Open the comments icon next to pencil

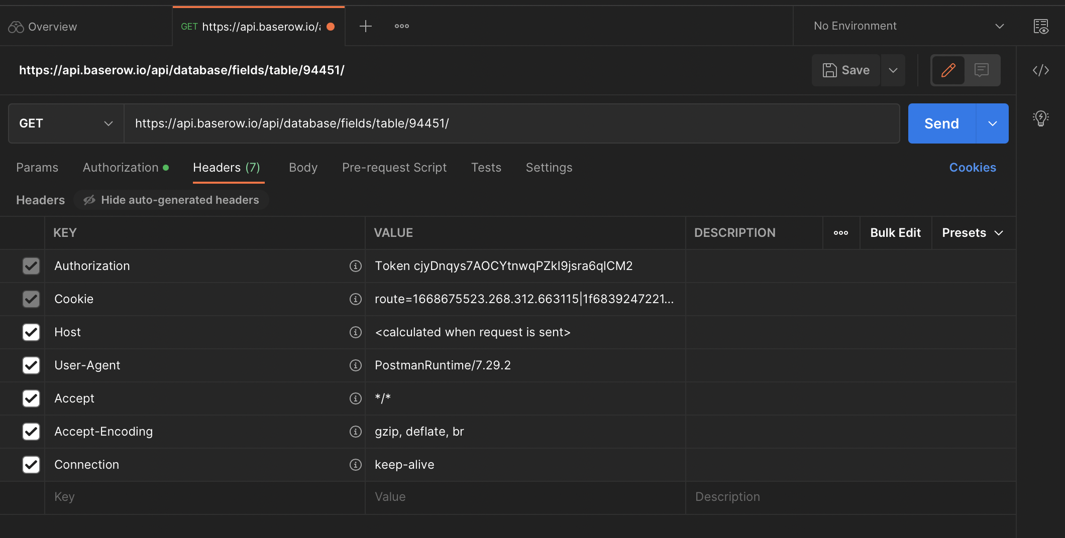pyautogui.click(x=981, y=70)
